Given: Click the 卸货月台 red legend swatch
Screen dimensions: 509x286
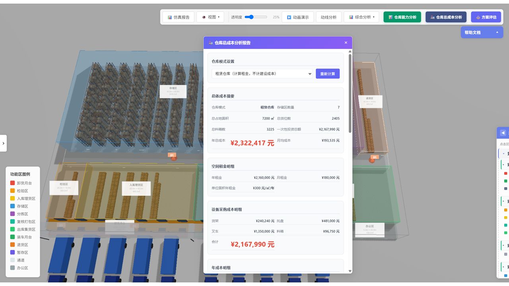Looking at the screenshot, I should click(x=12, y=183).
